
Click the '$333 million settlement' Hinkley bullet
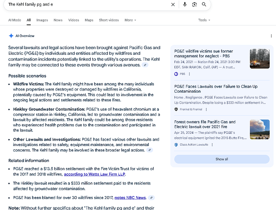(82, 186)
